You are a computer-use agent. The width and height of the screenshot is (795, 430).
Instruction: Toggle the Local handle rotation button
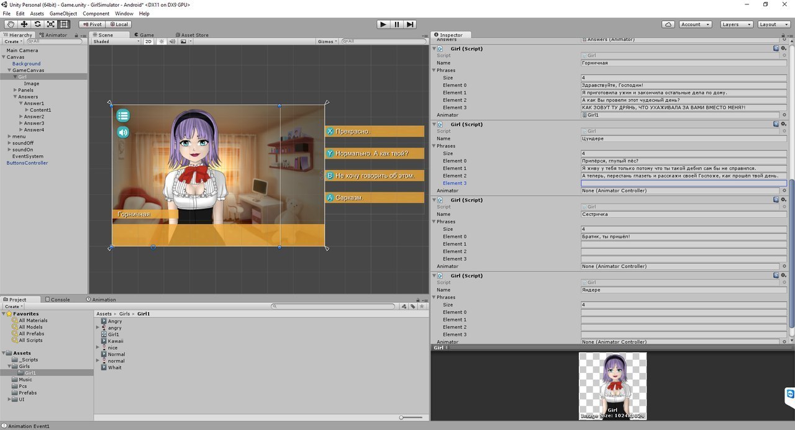point(118,24)
